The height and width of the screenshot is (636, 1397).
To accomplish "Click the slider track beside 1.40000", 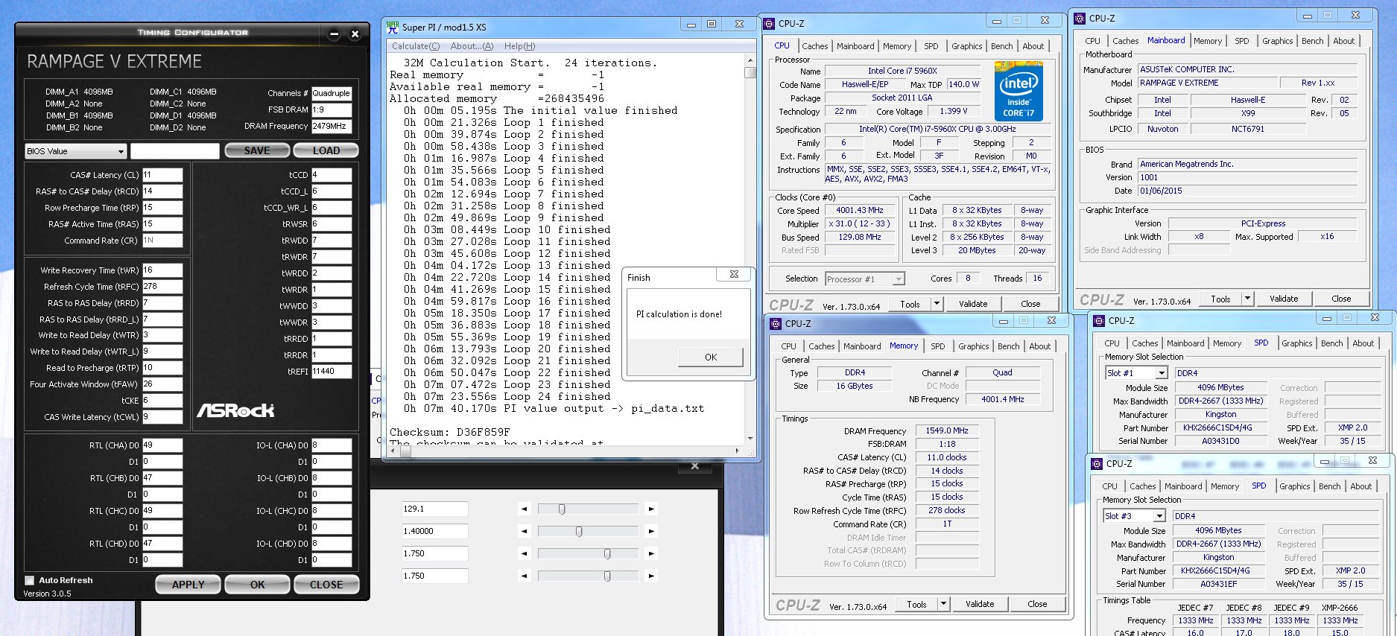I will (x=588, y=532).
